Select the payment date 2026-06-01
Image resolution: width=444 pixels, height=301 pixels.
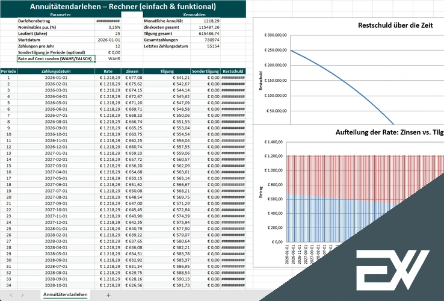click(x=56, y=109)
